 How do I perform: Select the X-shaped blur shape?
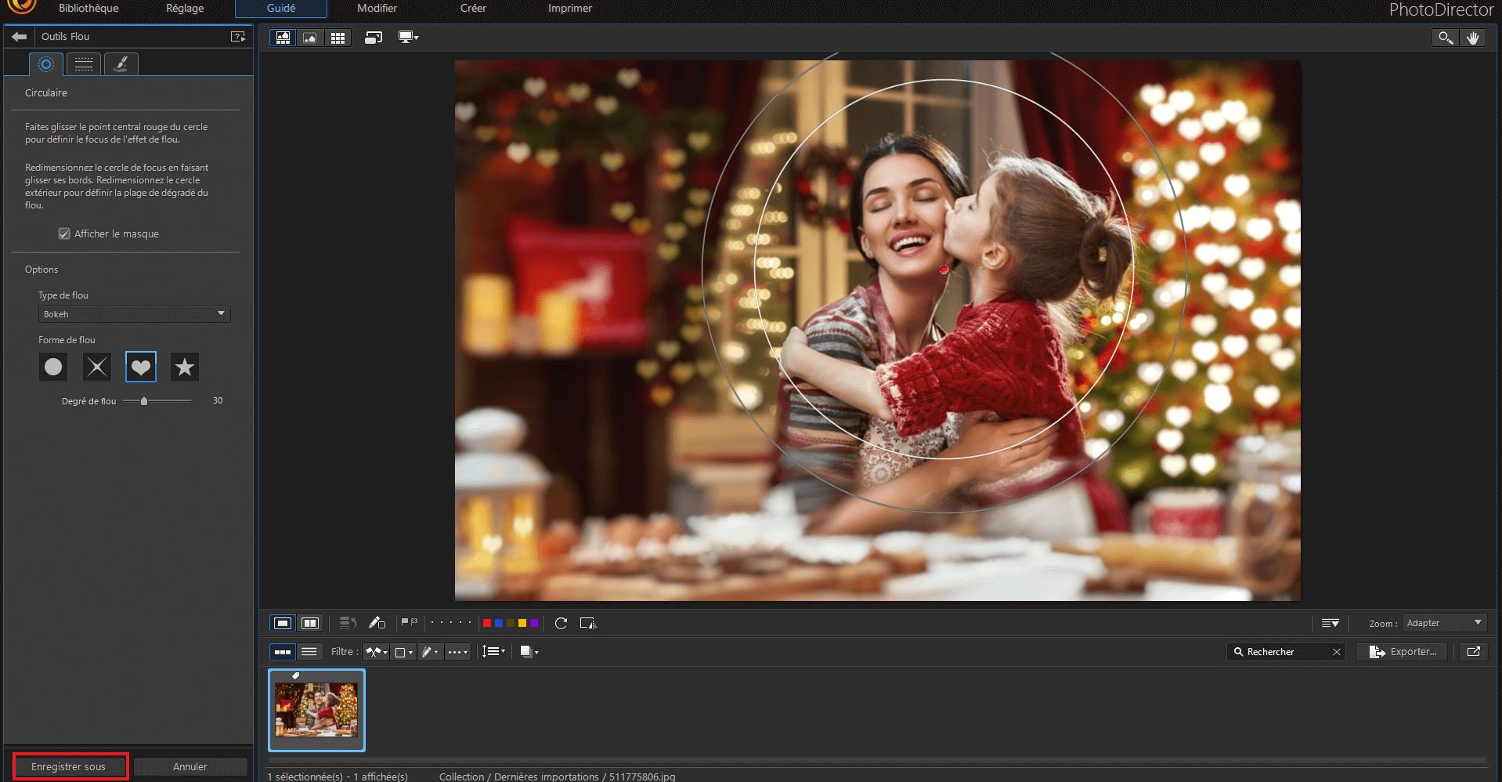coord(97,367)
